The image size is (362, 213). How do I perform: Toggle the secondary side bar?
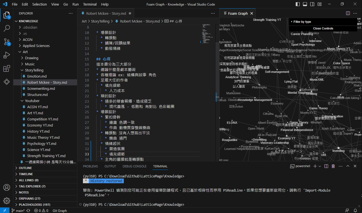(x=312, y=4)
